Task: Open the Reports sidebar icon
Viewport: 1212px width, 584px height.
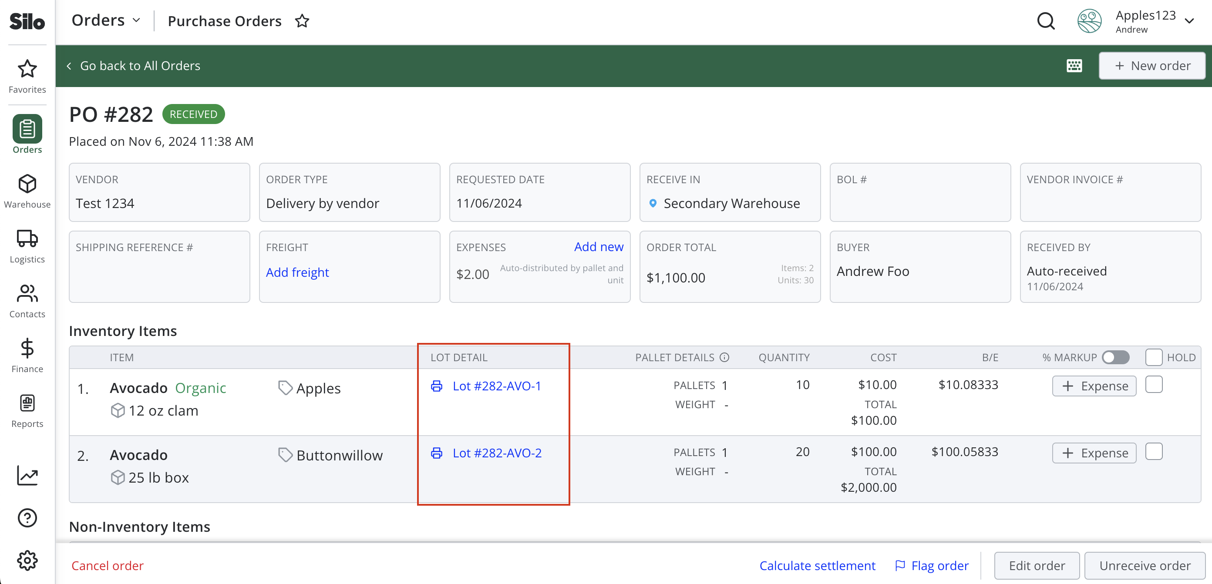Action: (27, 403)
